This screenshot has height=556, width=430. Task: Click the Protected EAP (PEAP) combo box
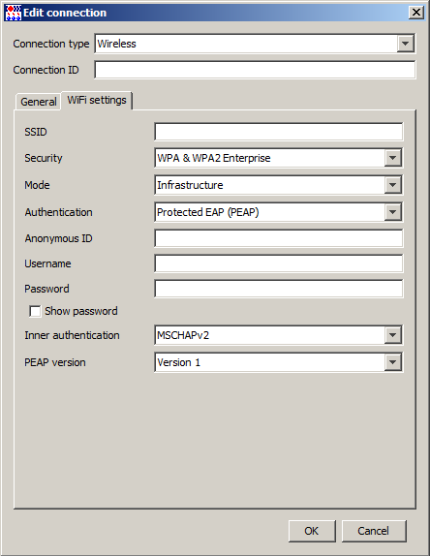[279, 212]
